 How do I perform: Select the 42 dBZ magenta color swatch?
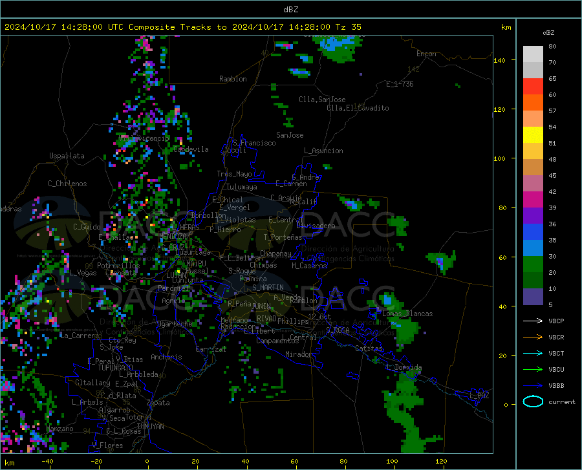tap(533, 199)
